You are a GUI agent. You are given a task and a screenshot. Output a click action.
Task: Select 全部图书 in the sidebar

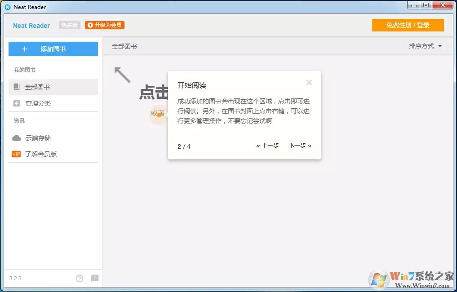[37, 87]
